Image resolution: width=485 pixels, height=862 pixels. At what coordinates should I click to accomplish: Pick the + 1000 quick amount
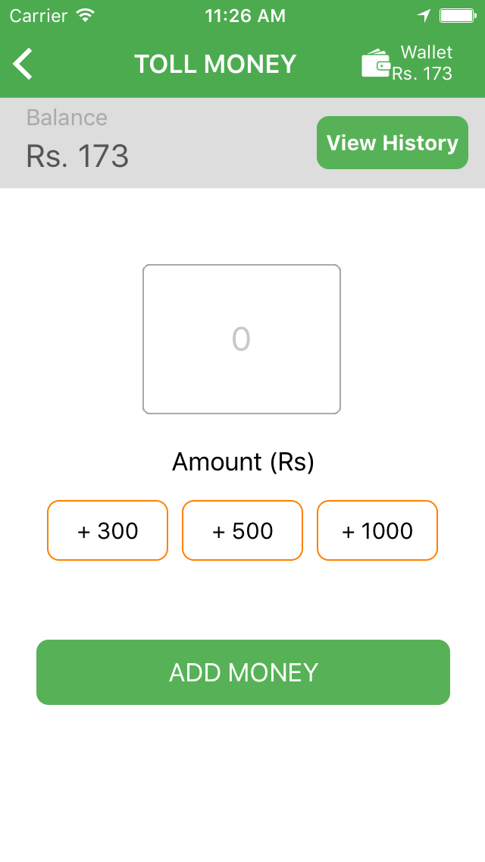pyautogui.click(x=377, y=530)
